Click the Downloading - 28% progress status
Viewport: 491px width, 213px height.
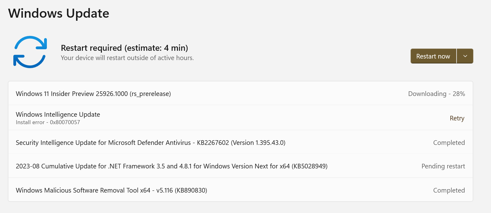click(436, 94)
